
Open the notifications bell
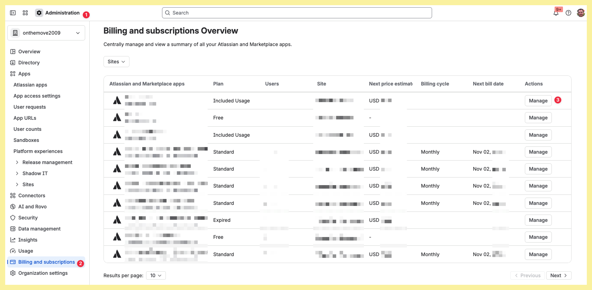(x=556, y=13)
